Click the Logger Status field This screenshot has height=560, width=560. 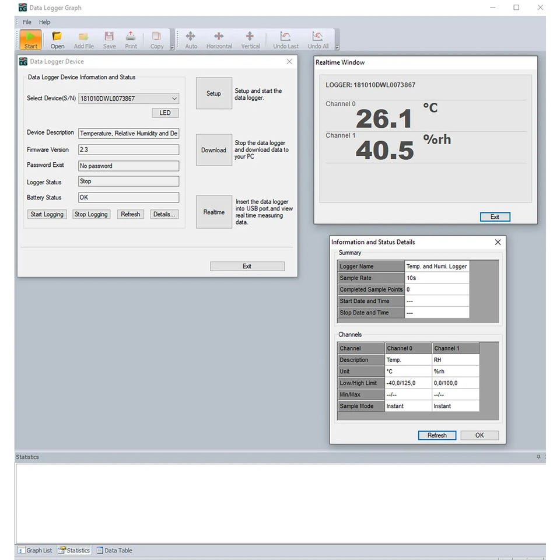tap(128, 181)
